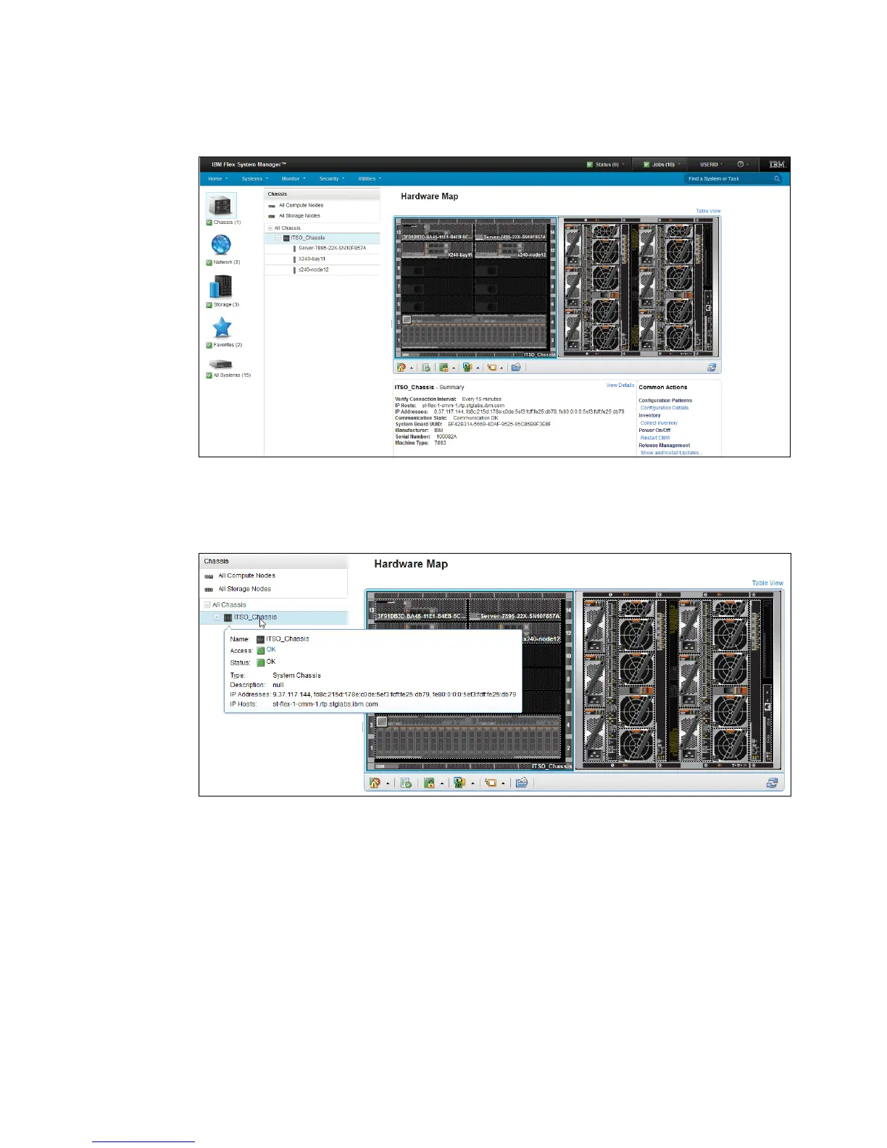Collapse All Chassis in the enlarged tree view

207,604
